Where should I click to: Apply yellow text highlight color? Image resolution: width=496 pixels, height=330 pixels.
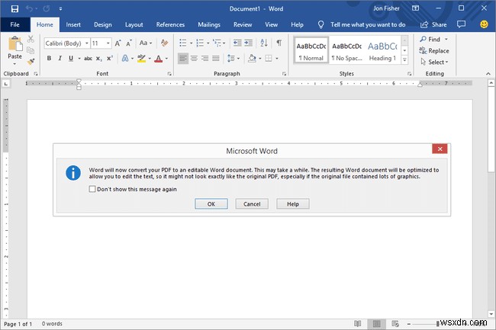[141, 59]
